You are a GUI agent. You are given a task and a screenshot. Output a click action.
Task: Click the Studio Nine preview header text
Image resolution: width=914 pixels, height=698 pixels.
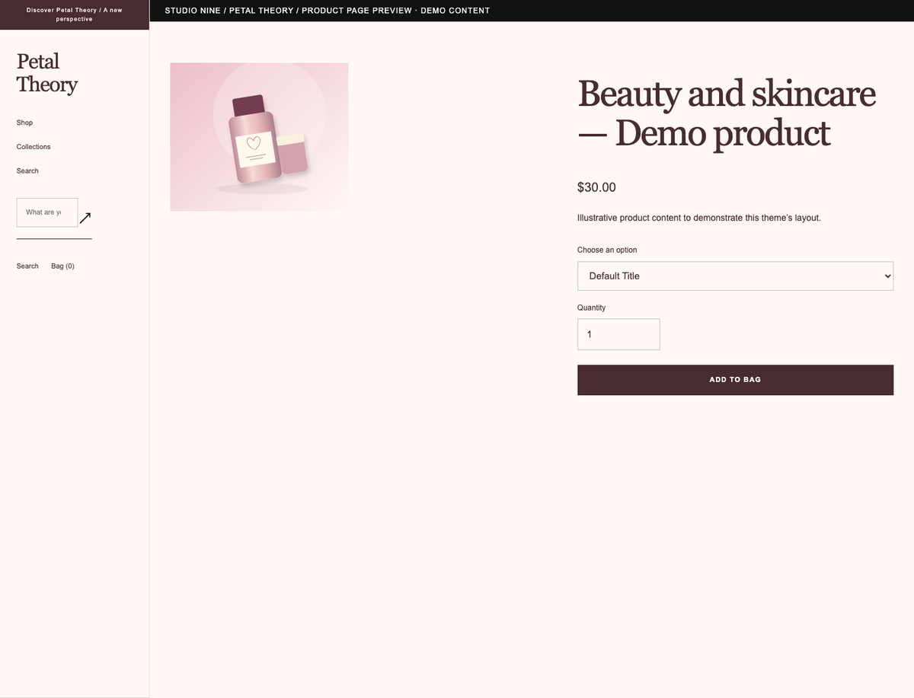click(x=328, y=11)
